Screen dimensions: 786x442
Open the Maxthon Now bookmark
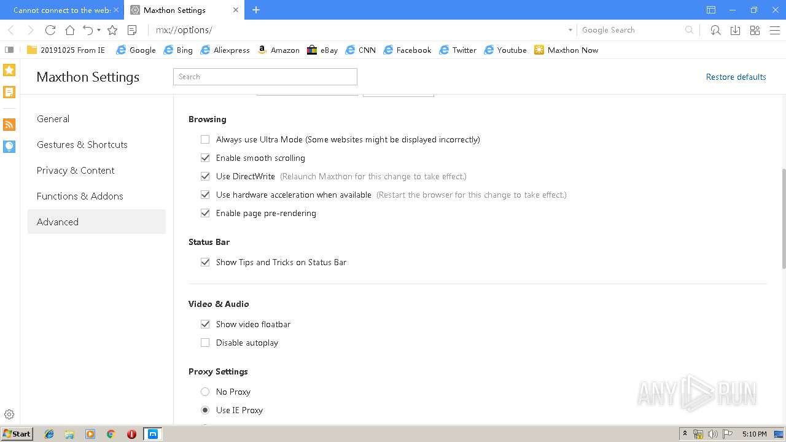point(566,50)
